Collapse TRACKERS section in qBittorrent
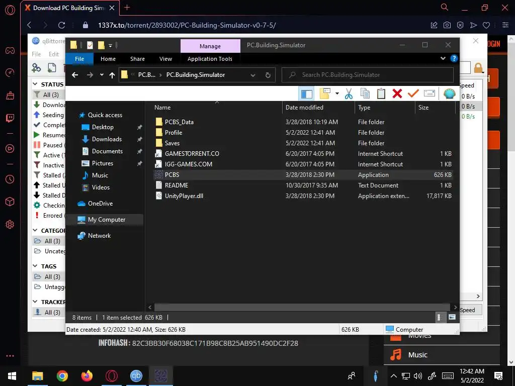Screen dimensions: 515x386 tap(35, 302)
